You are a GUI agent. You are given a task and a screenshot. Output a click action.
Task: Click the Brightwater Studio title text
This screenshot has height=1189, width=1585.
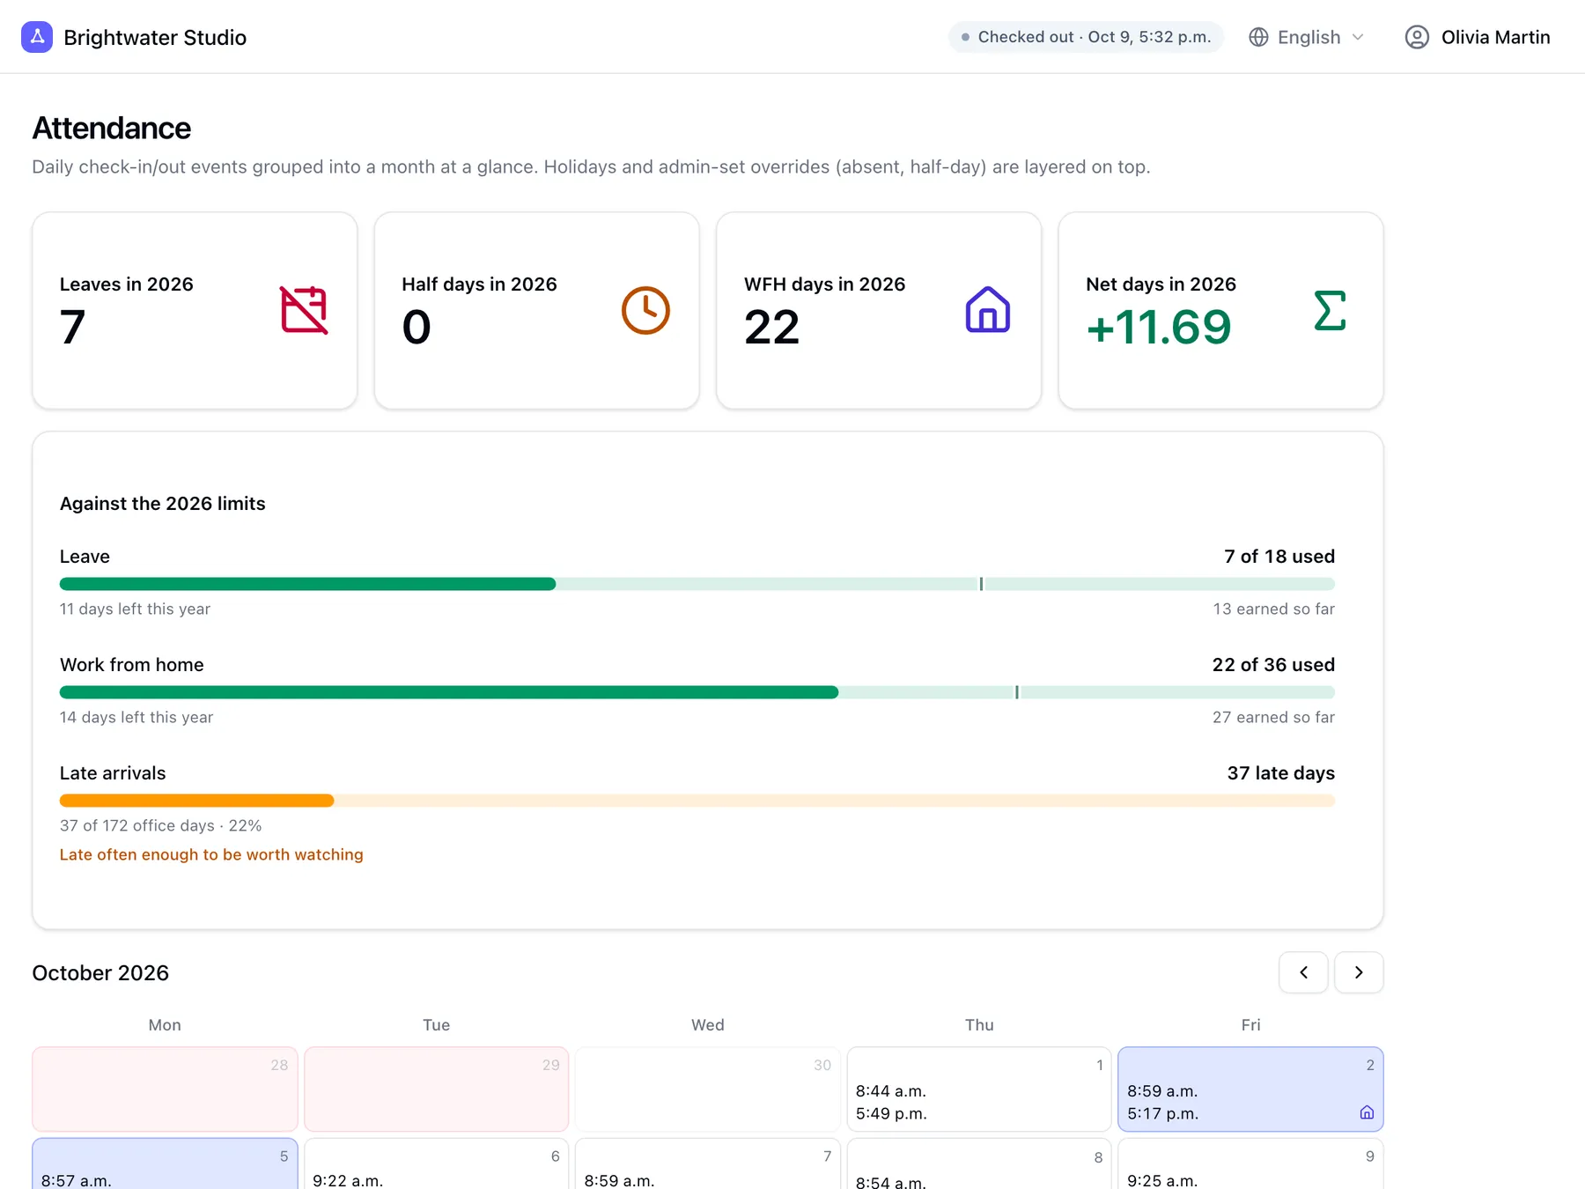click(155, 37)
